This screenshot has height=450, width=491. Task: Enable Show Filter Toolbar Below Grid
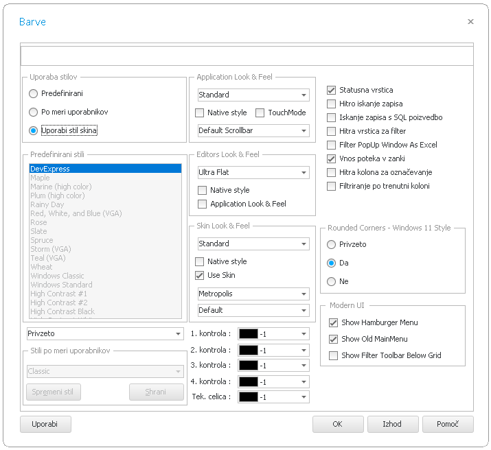click(334, 355)
